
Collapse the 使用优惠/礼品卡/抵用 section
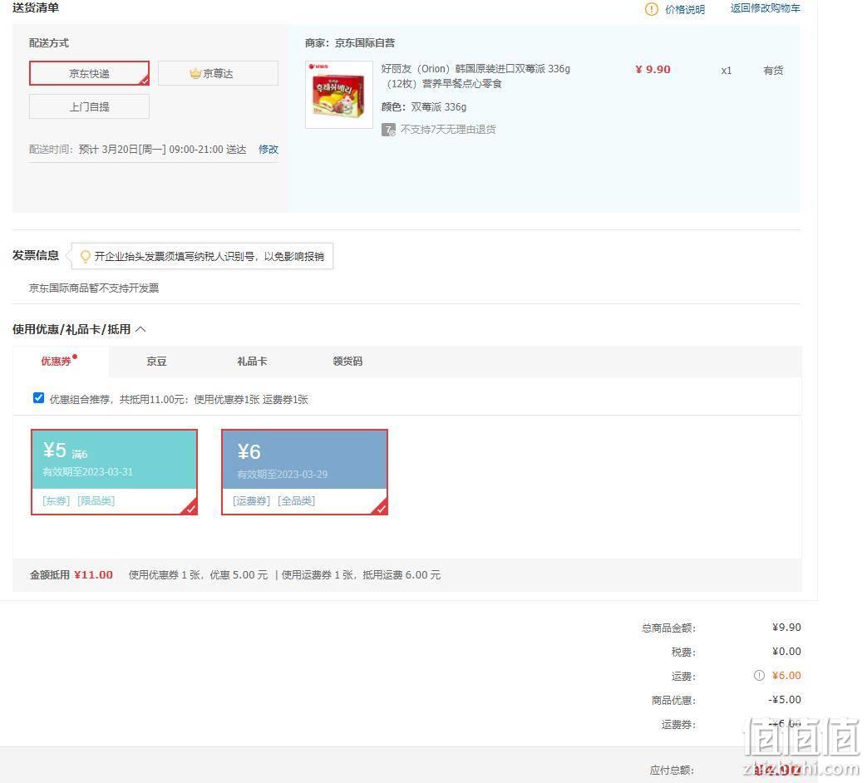(x=141, y=329)
